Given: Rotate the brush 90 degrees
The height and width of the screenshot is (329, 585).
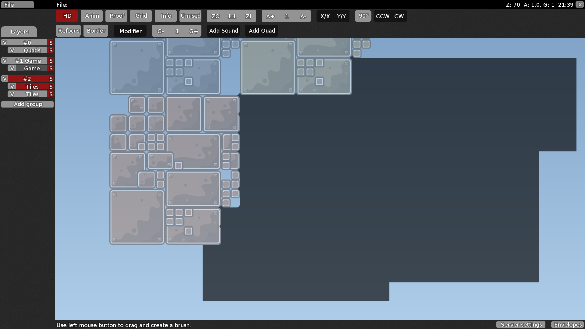Looking at the screenshot, I should pos(363,16).
